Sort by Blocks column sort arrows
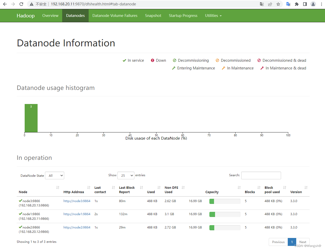This screenshot has height=250, width=325. coord(259,188)
